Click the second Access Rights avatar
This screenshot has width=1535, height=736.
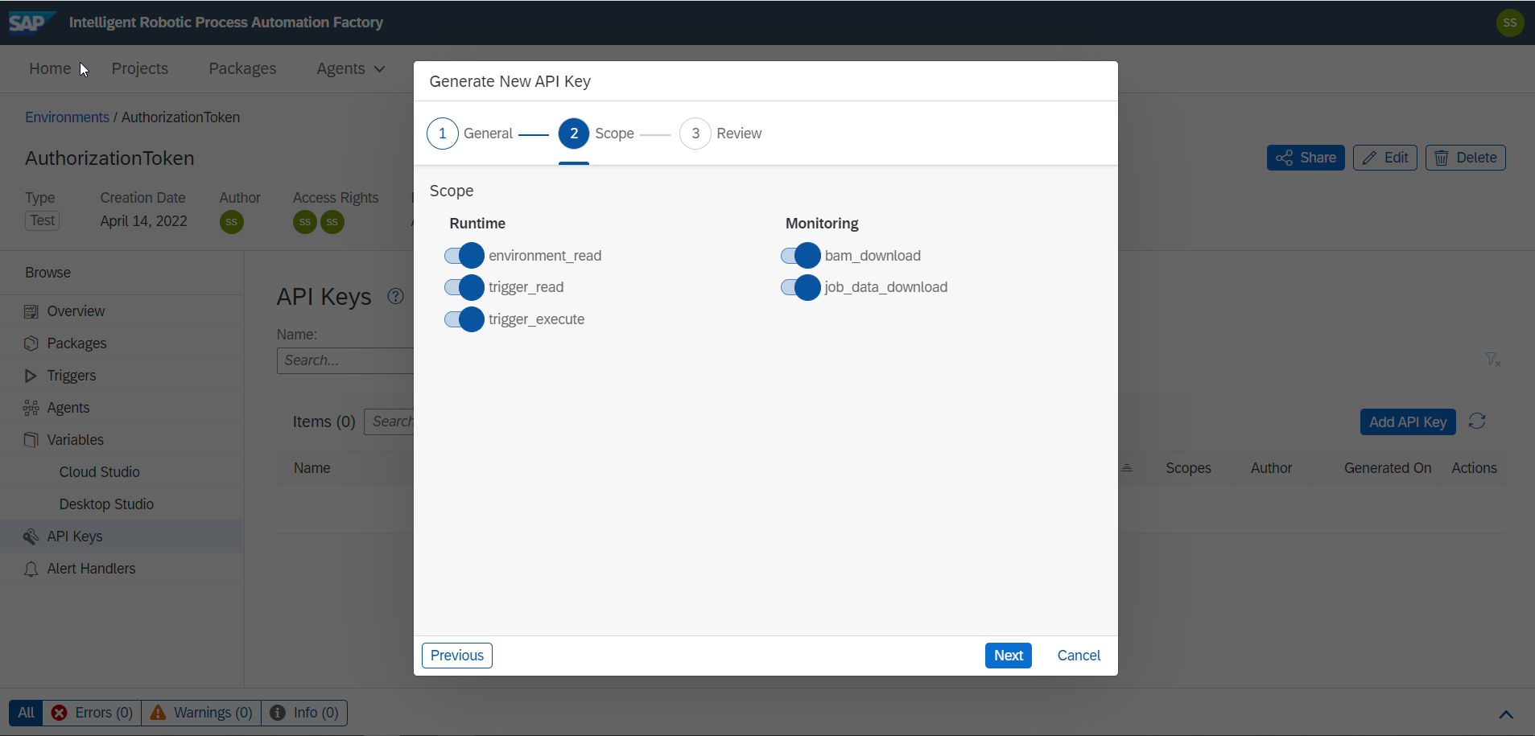pyautogui.click(x=332, y=222)
